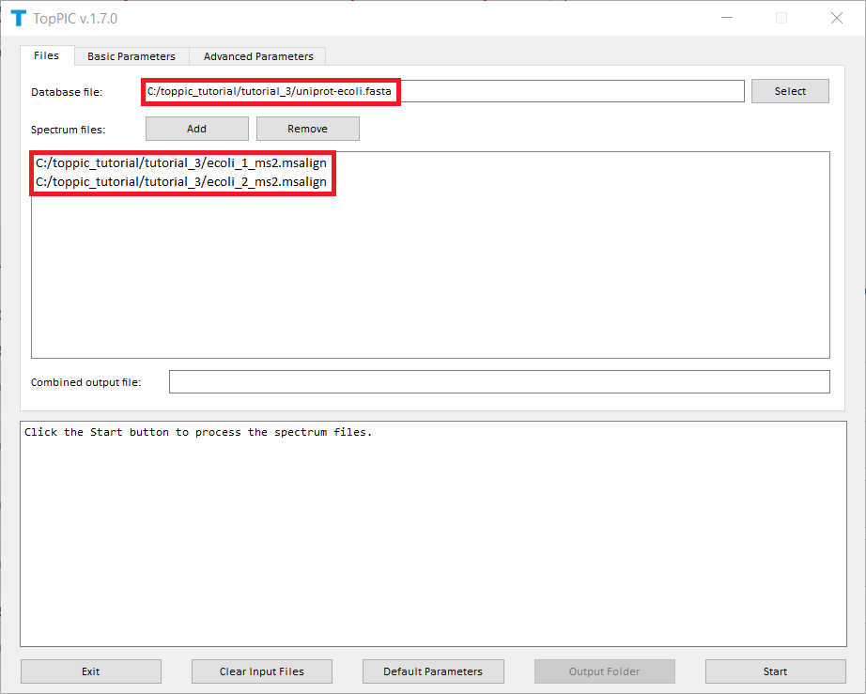The image size is (866, 694).
Task: Click the TopPIC v.1.7.0 title text
Action: [x=77, y=18]
